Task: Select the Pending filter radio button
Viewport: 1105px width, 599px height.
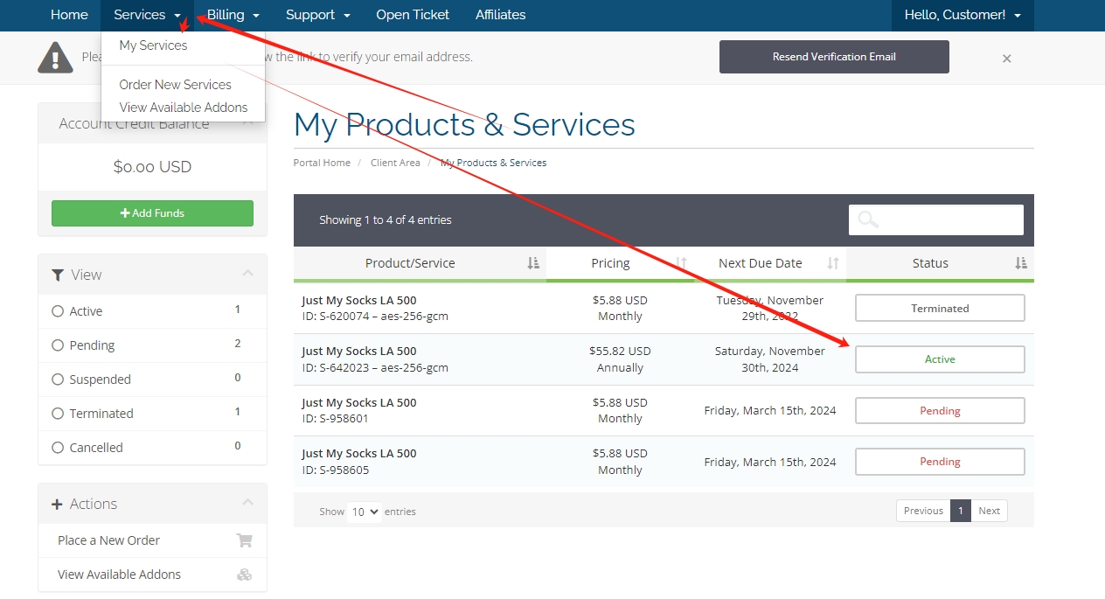Action: [x=59, y=345]
